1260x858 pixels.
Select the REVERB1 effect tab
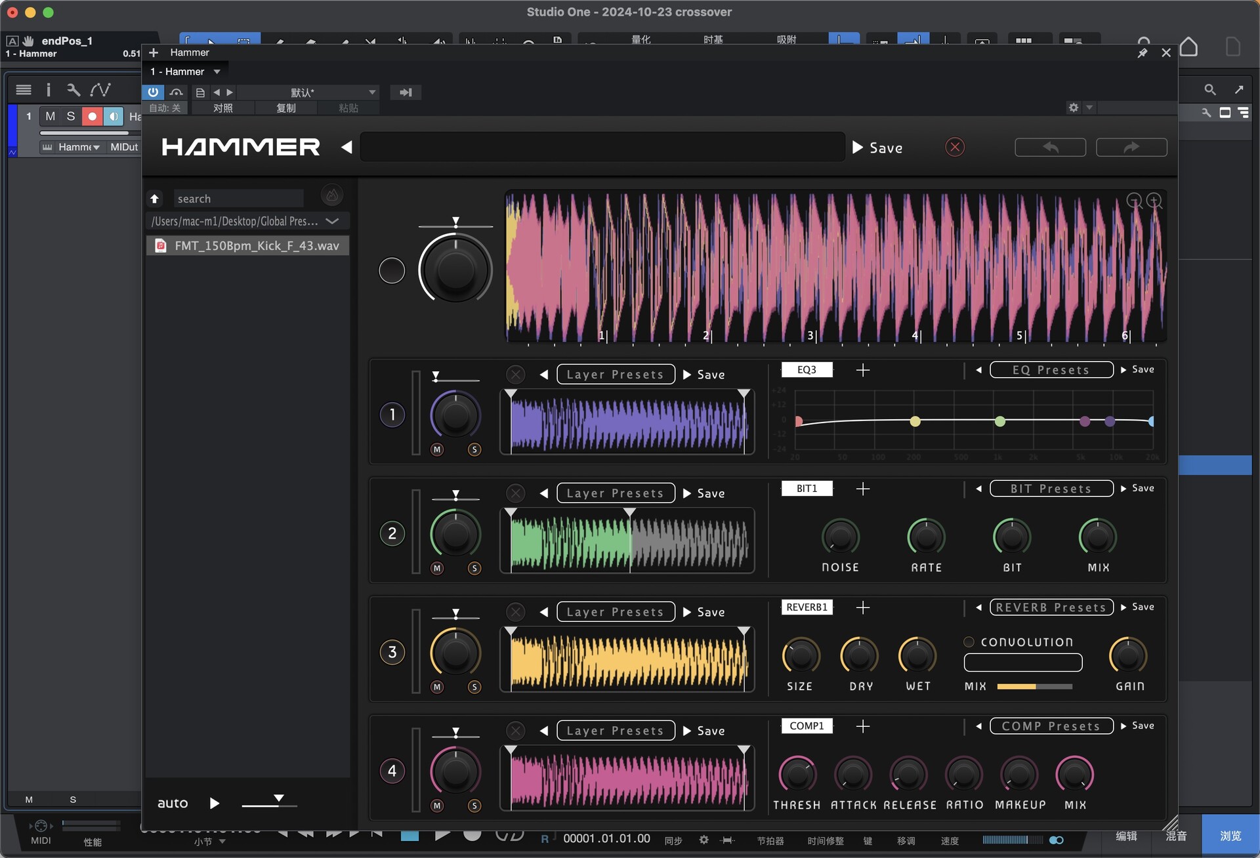tap(807, 607)
